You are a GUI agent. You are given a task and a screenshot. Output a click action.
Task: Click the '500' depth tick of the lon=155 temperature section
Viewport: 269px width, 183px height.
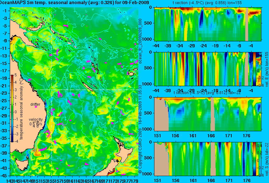point(148,23)
